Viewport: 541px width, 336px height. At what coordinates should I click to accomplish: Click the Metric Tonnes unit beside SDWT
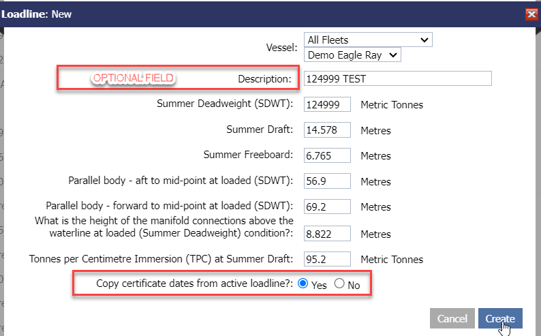pyautogui.click(x=392, y=105)
